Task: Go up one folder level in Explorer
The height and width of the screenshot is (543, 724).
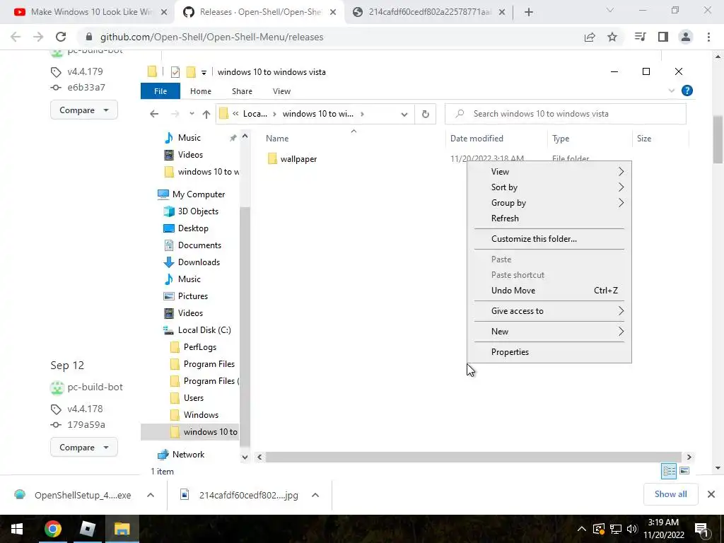Action: pos(206,114)
